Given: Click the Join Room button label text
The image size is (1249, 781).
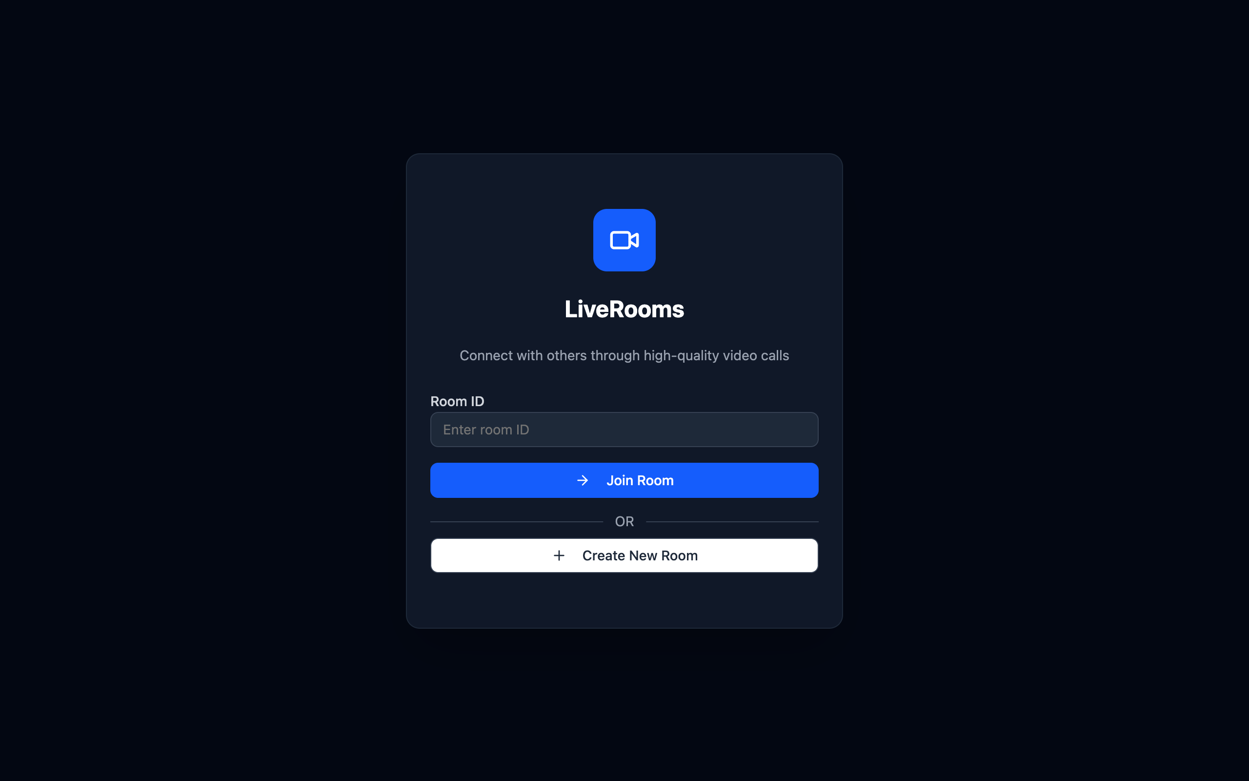Looking at the screenshot, I should click(640, 480).
